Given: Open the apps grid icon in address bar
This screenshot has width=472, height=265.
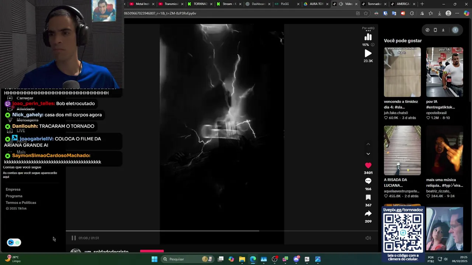Looking at the screenshot, I should (358, 13).
